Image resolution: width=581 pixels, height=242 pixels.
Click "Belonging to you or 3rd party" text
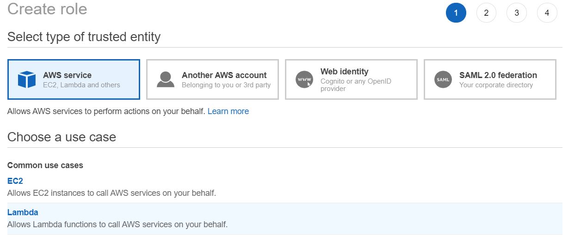(226, 85)
